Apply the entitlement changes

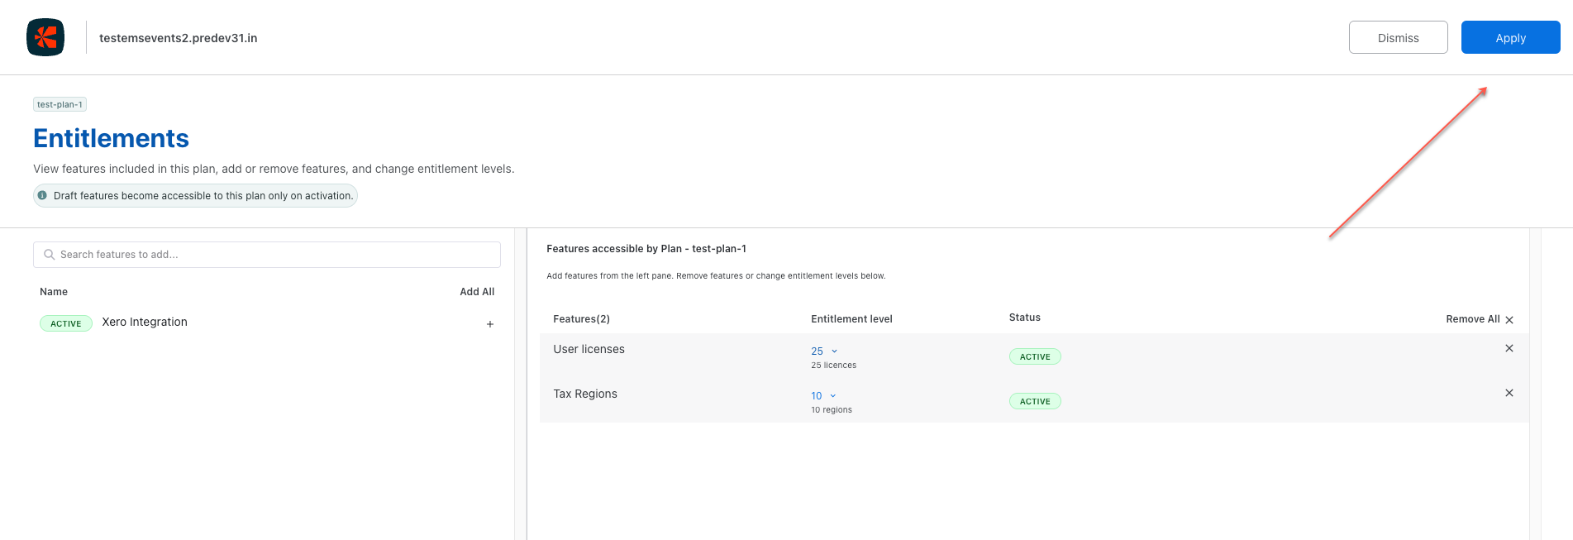coord(1509,37)
